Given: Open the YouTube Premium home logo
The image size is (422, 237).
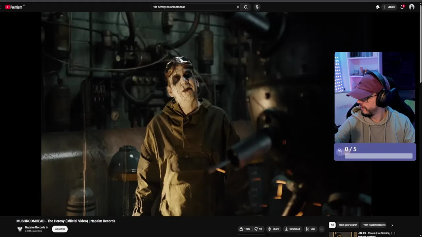Looking at the screenshot, I should [14, 7].
